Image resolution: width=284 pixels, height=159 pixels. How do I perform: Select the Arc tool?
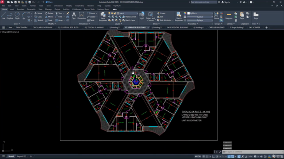tap(24, 16)
